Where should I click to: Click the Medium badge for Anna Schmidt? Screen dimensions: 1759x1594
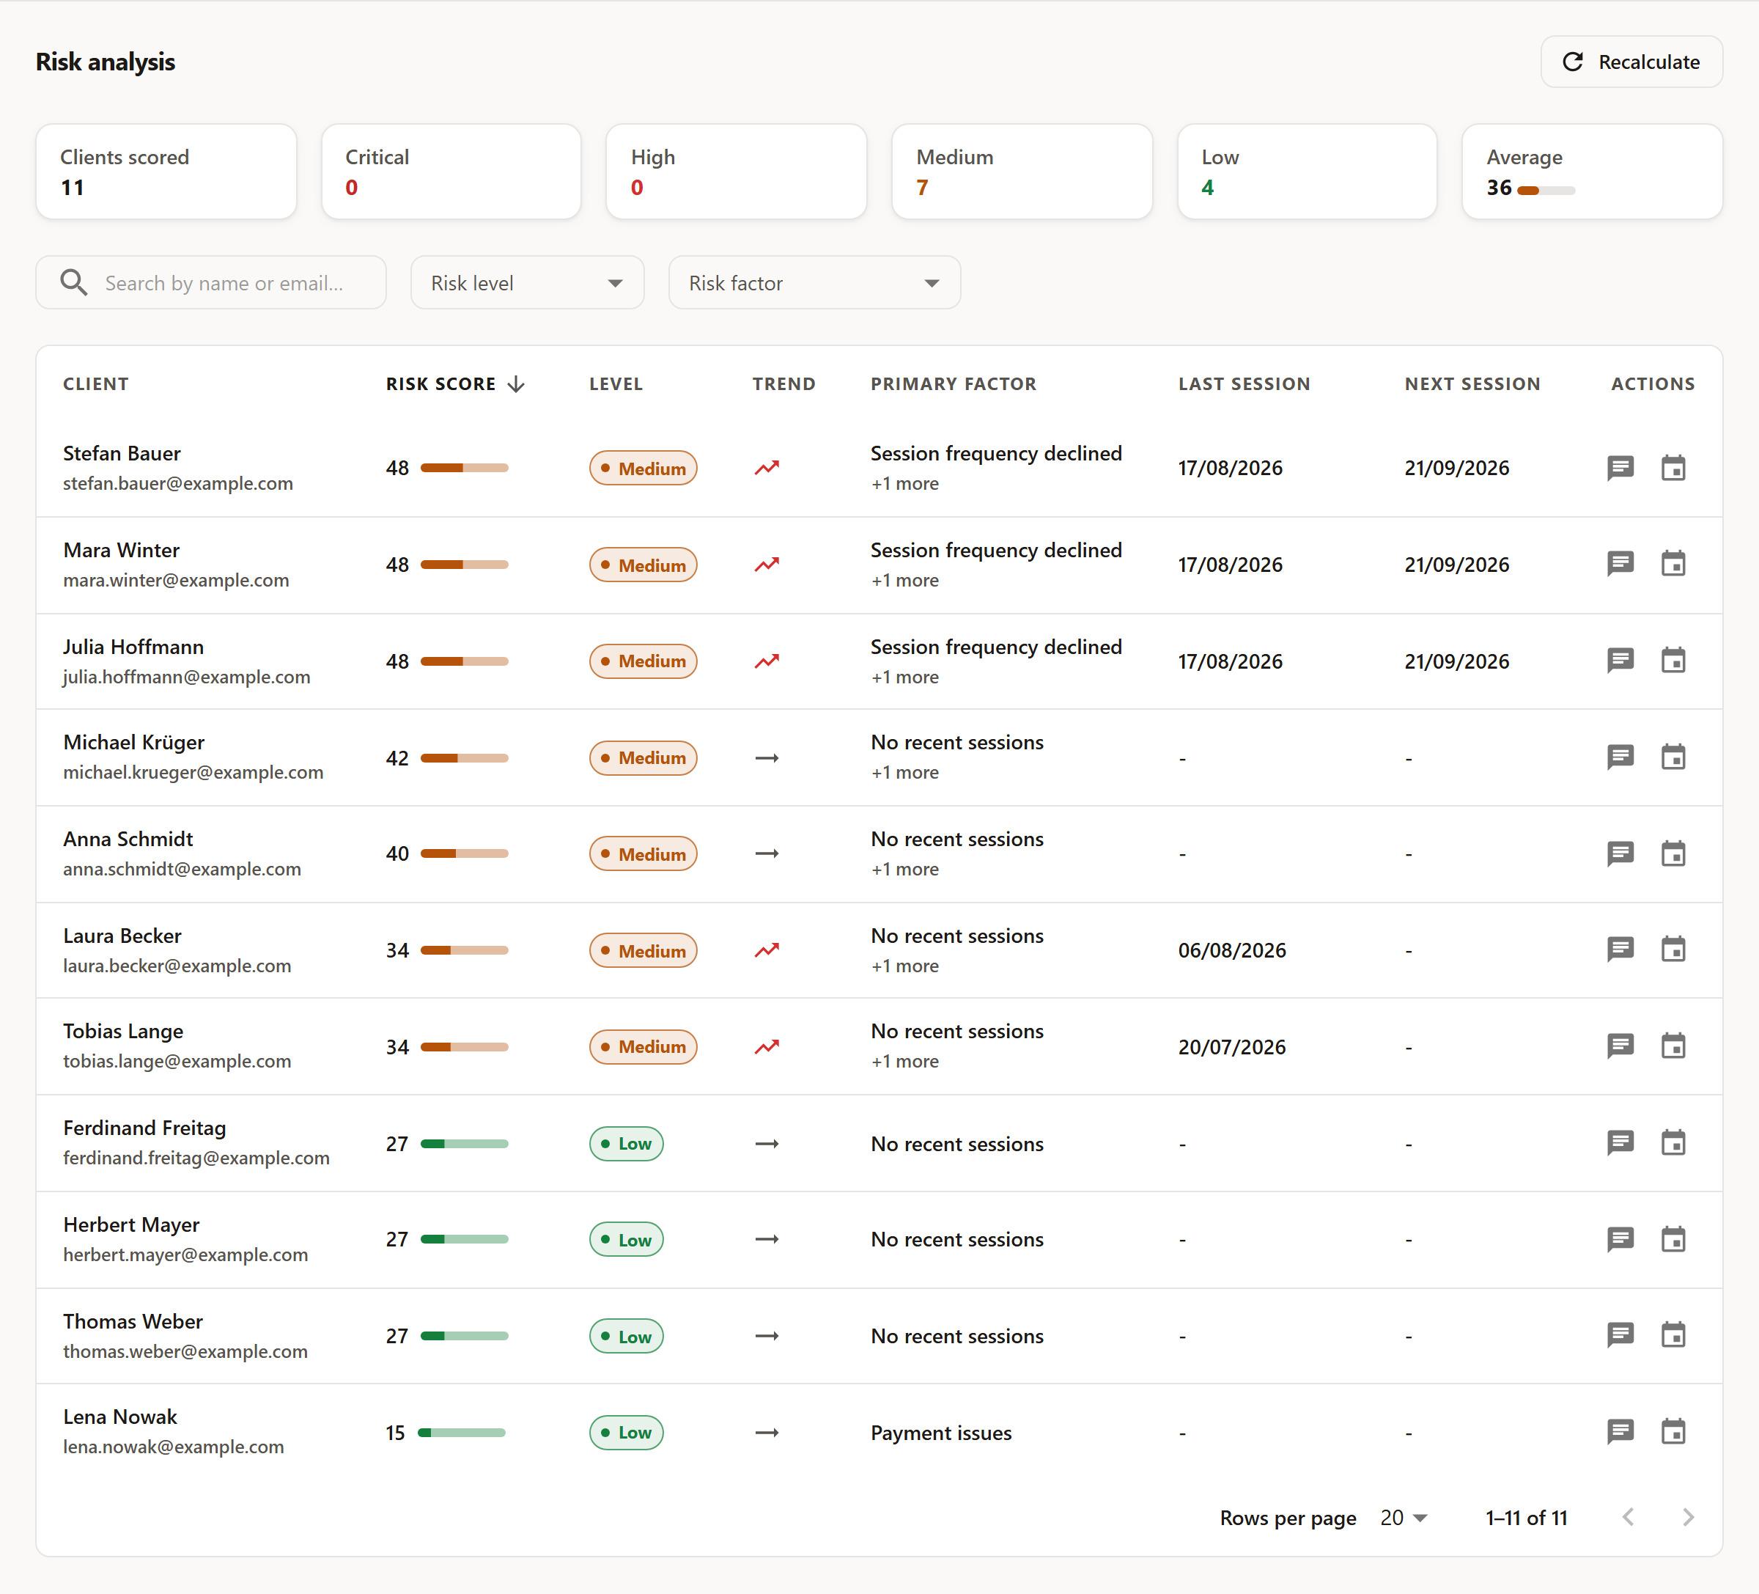pos(643,853)
